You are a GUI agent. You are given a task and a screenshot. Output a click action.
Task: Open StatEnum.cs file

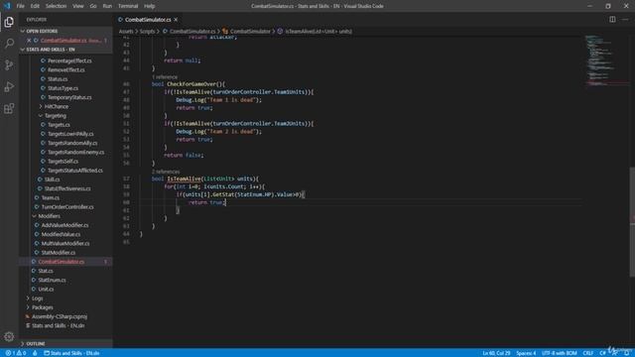[x=52, y=280]
